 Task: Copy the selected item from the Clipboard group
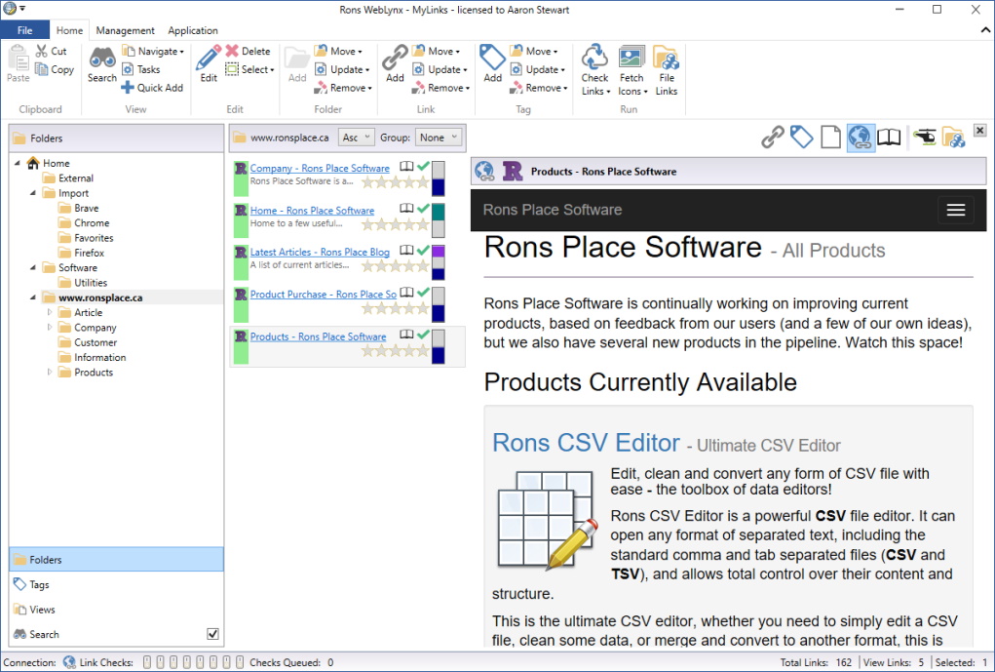[x=55, y=69]
